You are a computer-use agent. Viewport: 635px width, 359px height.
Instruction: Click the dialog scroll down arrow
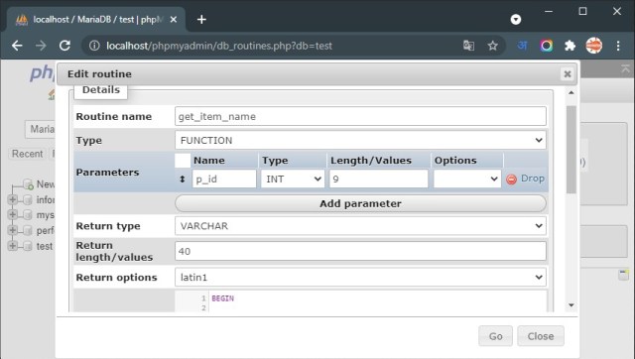pyautogui.click(x=571, y=305)
